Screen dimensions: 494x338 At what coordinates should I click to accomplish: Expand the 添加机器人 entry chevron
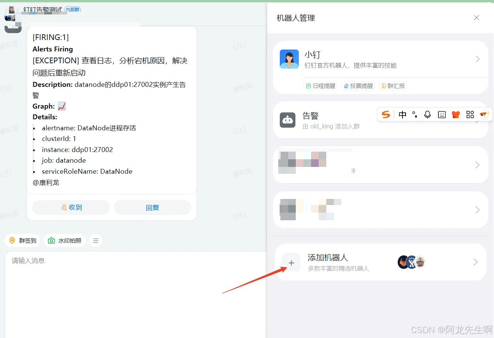(475, 262)
